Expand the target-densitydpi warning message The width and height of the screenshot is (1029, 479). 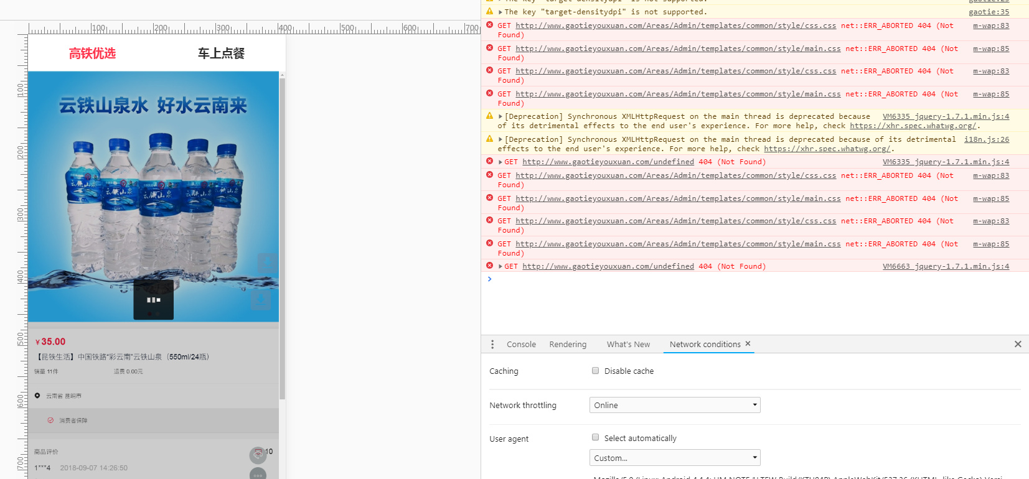click(x=500, y=12)
